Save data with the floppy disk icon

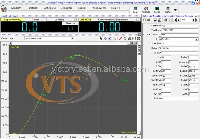155,20
